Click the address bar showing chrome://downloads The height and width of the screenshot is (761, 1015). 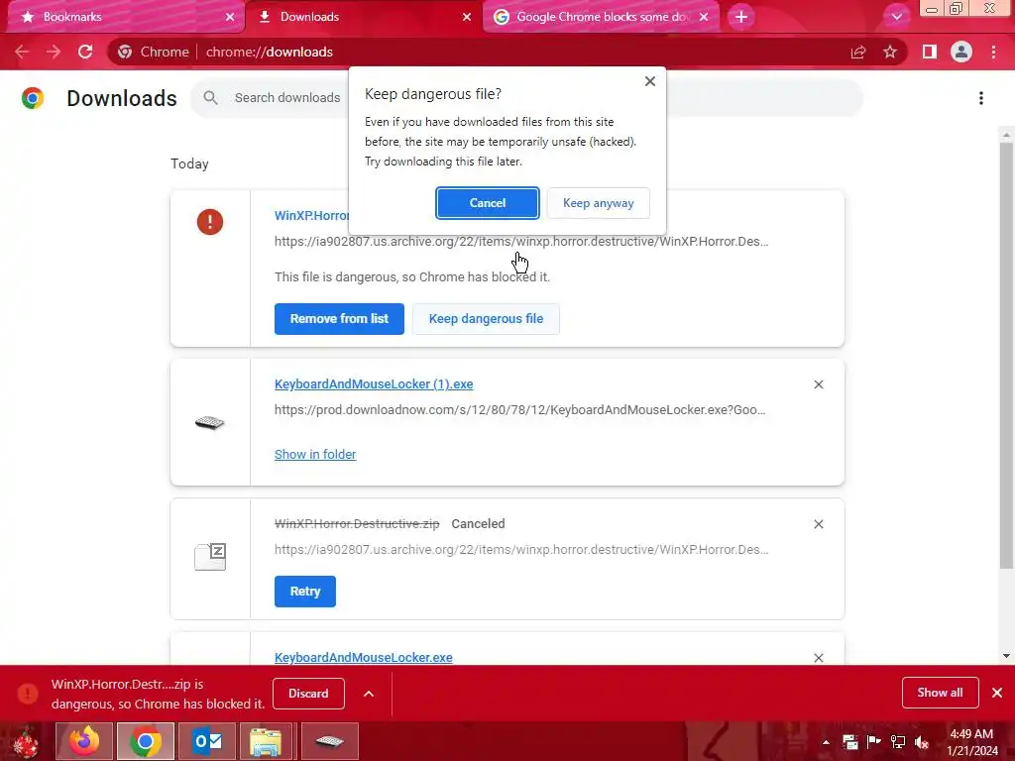tap(476, 52)
